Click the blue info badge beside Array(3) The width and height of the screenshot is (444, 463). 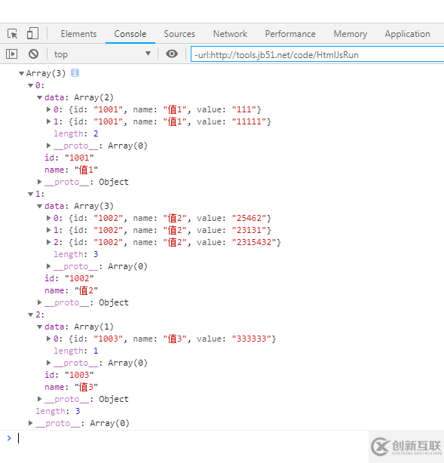(75, 72)
